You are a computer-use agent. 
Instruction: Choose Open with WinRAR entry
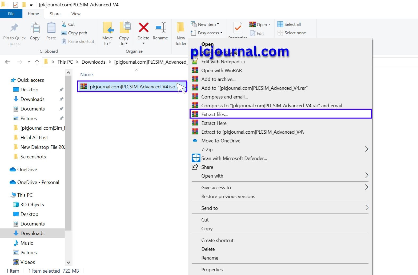[x=222, y=70]
